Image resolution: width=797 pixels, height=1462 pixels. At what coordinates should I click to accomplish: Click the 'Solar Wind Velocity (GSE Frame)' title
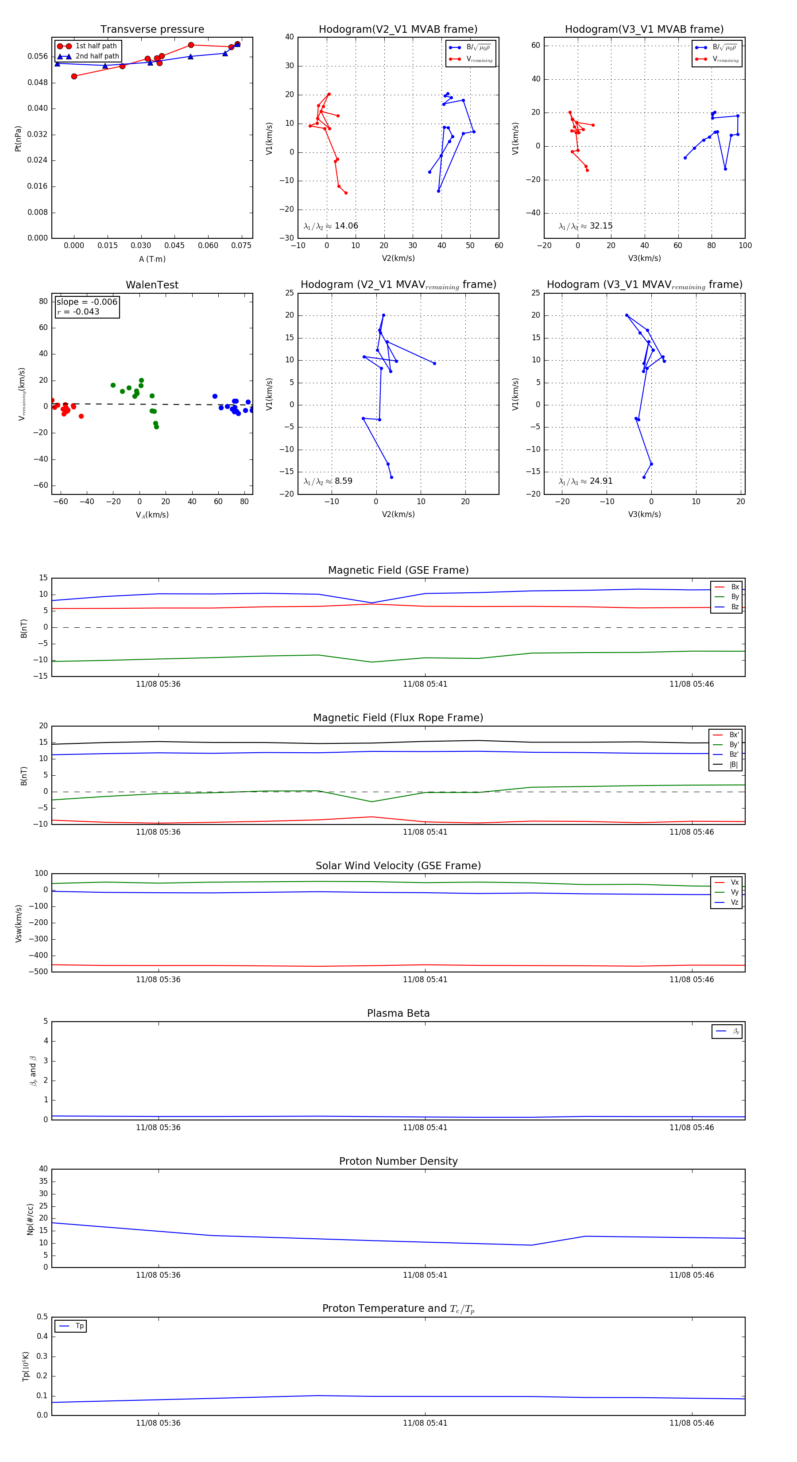point(398,866)
